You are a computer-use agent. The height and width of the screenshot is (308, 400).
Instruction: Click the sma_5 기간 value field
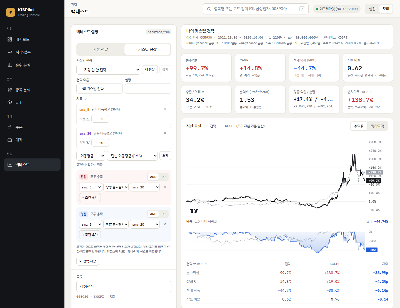[x=100, y=119]
